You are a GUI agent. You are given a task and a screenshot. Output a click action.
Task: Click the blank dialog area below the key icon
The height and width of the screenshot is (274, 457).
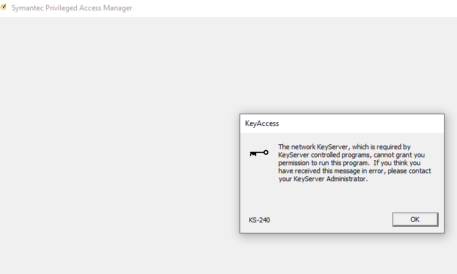pos(259,184)
